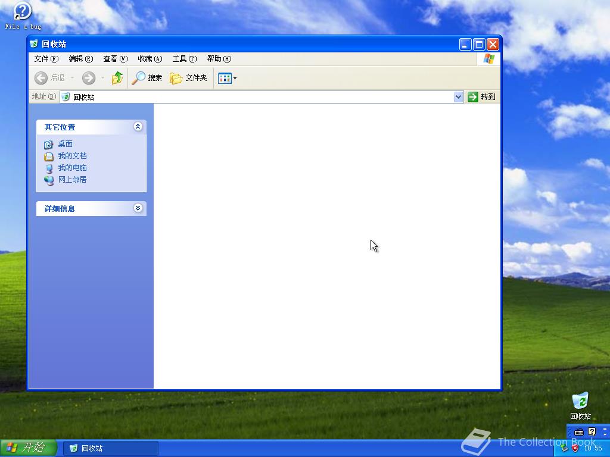Viewport: 610px width, 457px height.
Task: Click the folder icon beside 我的文档
Action: [x=49, y=156]
